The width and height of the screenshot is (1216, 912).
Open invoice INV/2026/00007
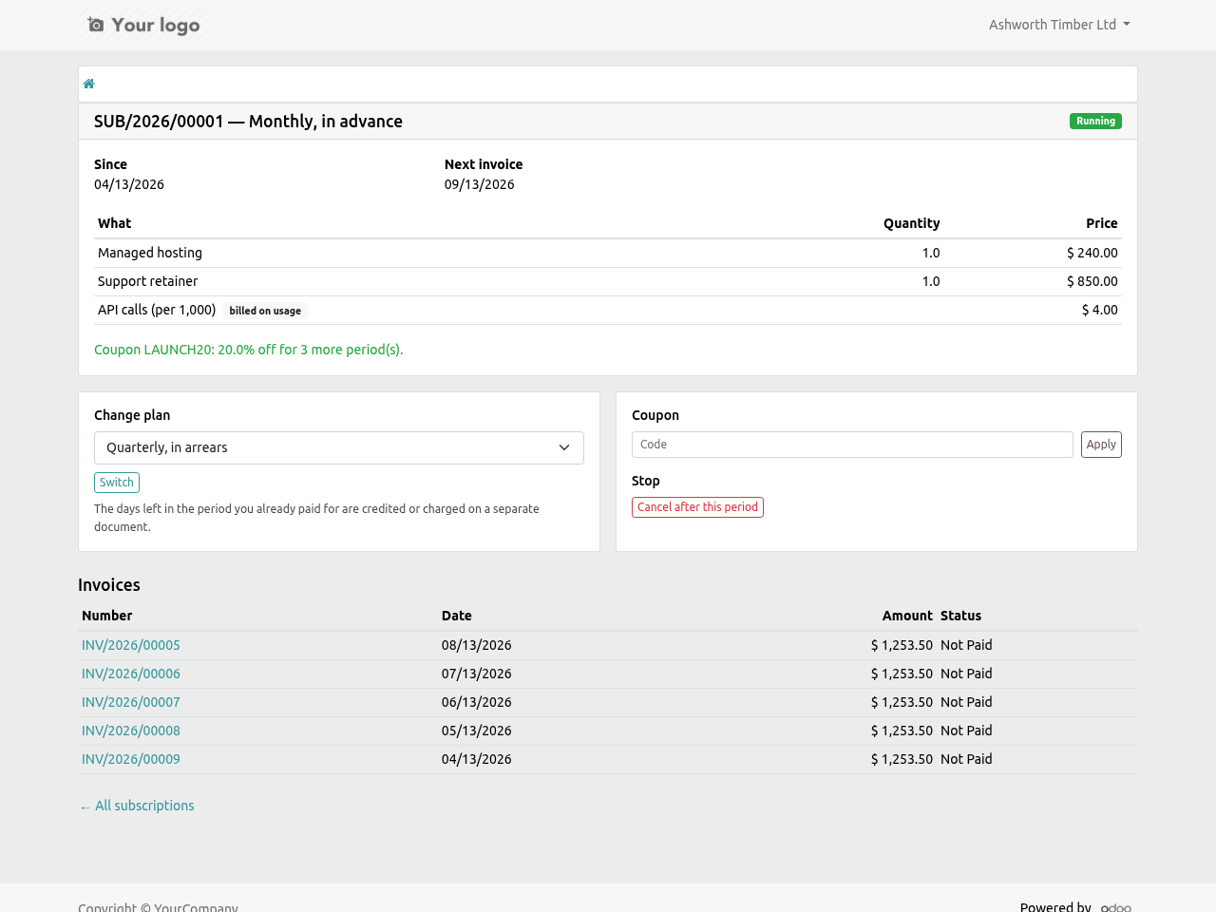131,702
